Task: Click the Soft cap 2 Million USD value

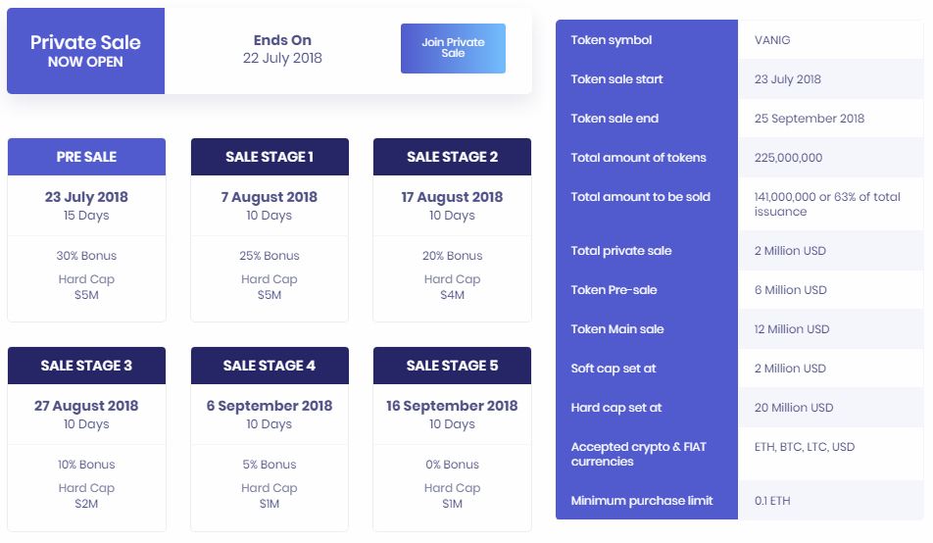Action: tap(790, 369)
